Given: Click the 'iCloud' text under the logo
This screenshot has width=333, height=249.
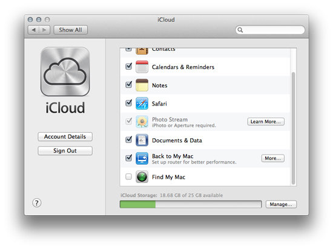Looking at the screenshot, I should (x=65, y=108).
